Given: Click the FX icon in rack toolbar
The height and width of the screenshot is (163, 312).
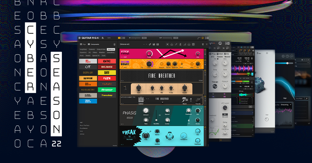Looking at the screenshot, I should click(x=193, y=45).
